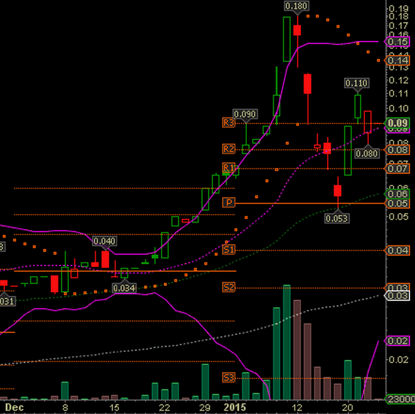Click the orange 0.08 axis price tag

click(x=397, y=150)
